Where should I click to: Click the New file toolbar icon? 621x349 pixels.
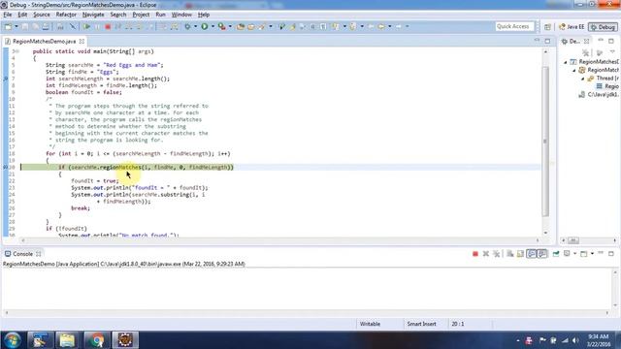(8, 26)
